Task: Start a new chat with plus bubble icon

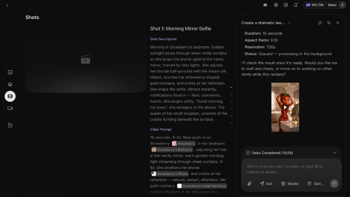Action: [320, 23]
